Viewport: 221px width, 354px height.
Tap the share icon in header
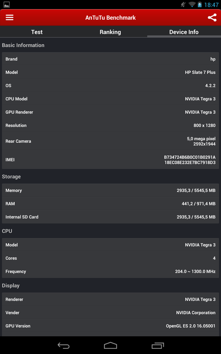tap(212, 17)
